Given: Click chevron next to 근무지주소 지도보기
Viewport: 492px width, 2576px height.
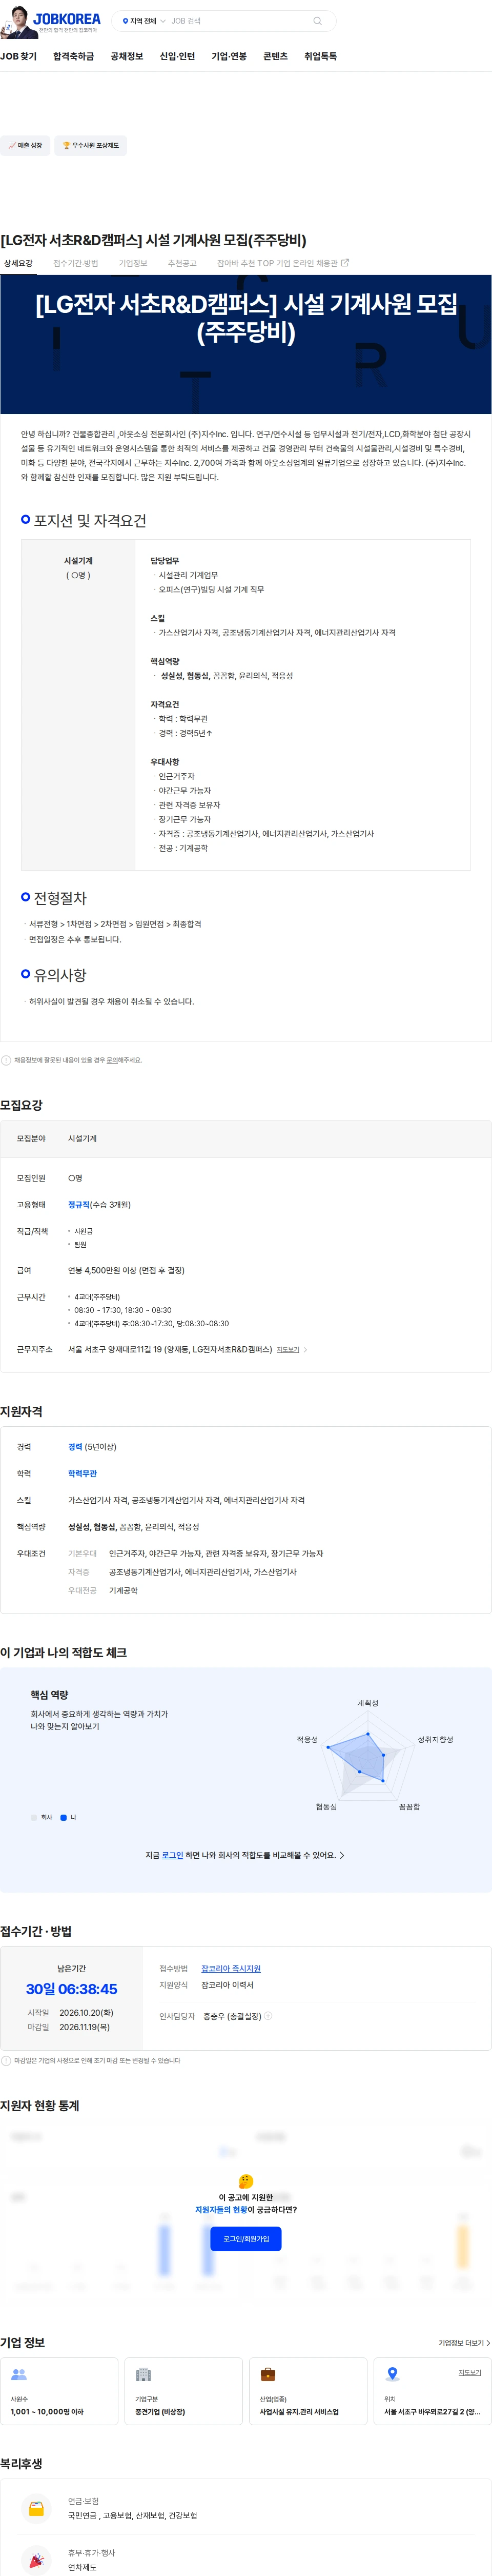Looking at the screenshot, I should [x=305, y=1350].
